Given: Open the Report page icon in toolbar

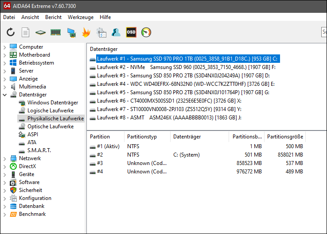Looking at the screenshot, I should click(x=25, y=32).
